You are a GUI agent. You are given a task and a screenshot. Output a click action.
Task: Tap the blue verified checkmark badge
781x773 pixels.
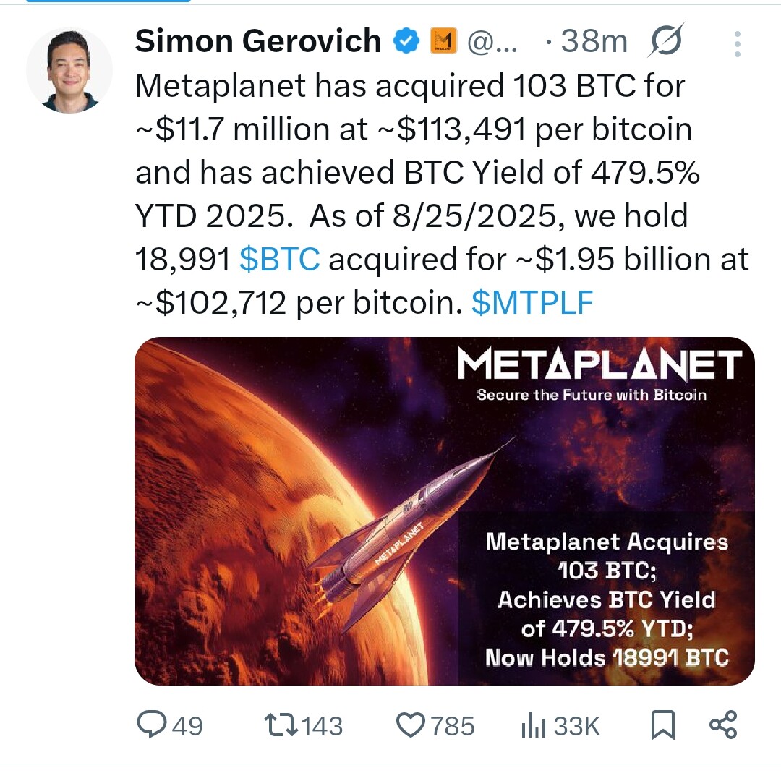[406, 40]
